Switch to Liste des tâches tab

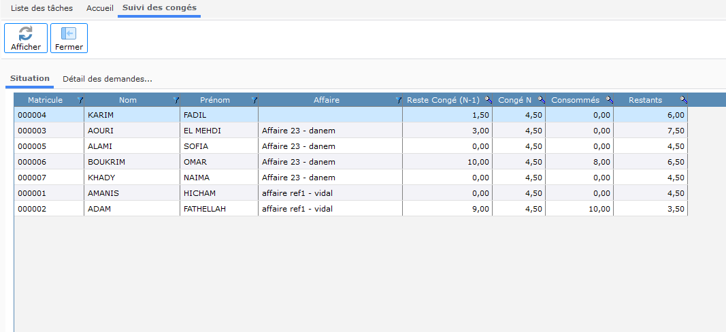42,8
